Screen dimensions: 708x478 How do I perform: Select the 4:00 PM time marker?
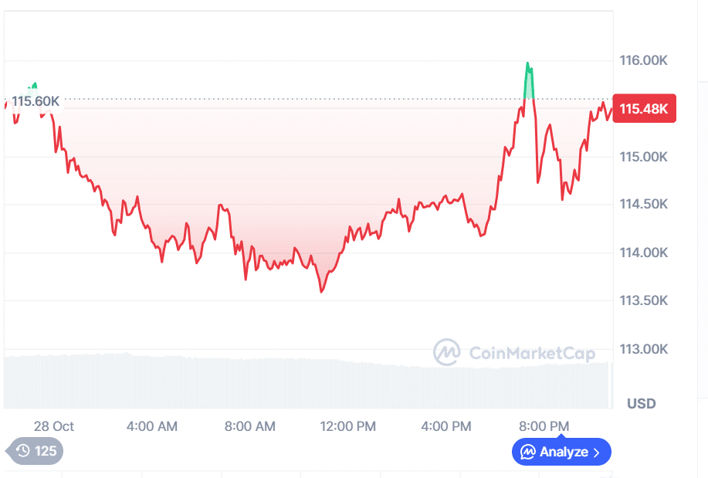[x=445, y=426]
